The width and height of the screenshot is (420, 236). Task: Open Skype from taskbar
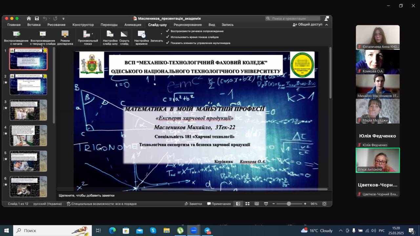(x=153, y=230)
